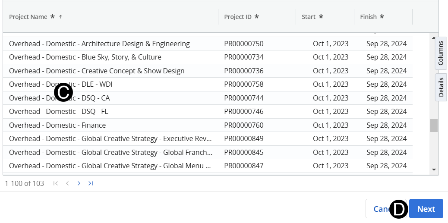This screenshot has width=448, height=223.
Task: Click the Next button
Action: (x=426, y=209)
